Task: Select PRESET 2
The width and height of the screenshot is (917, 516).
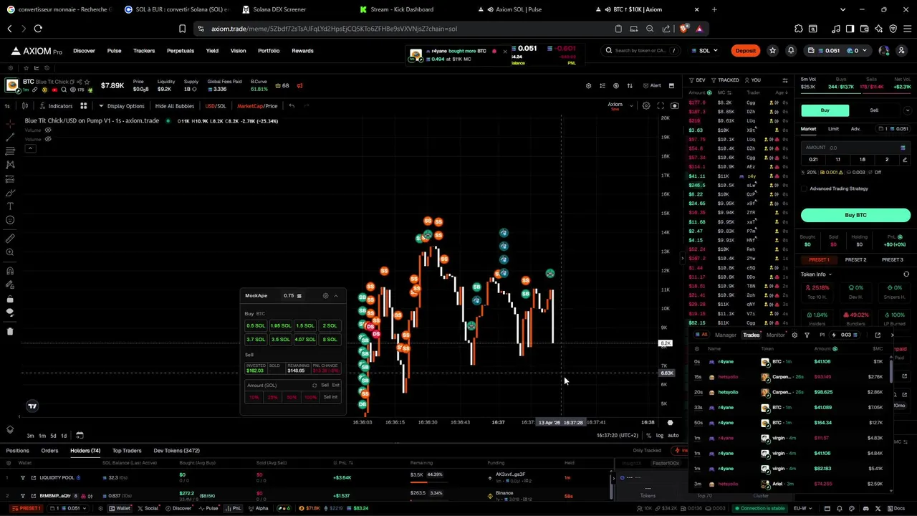Action: pyautogui.click(x=855, y=259)
